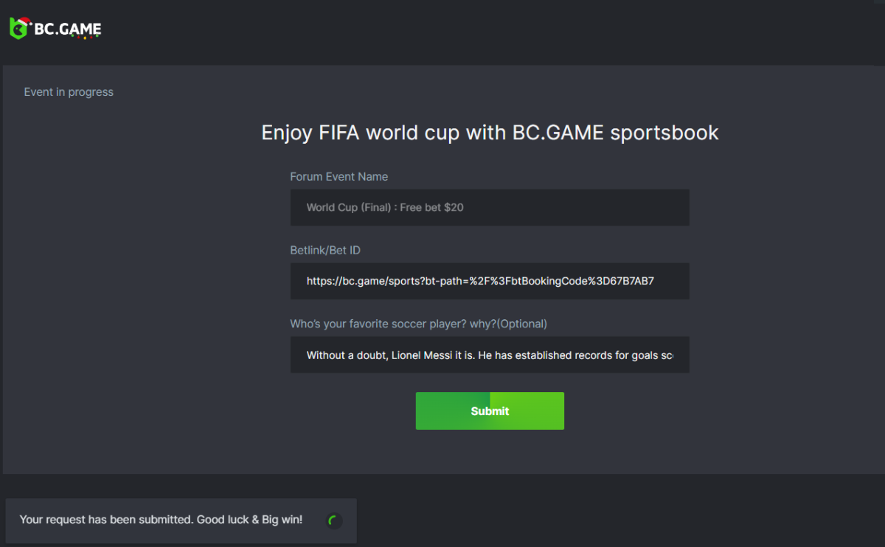Click the Santa hat on the logo
Image resolution: width=885 pixels, height=547 pixels.
(24, 21)
